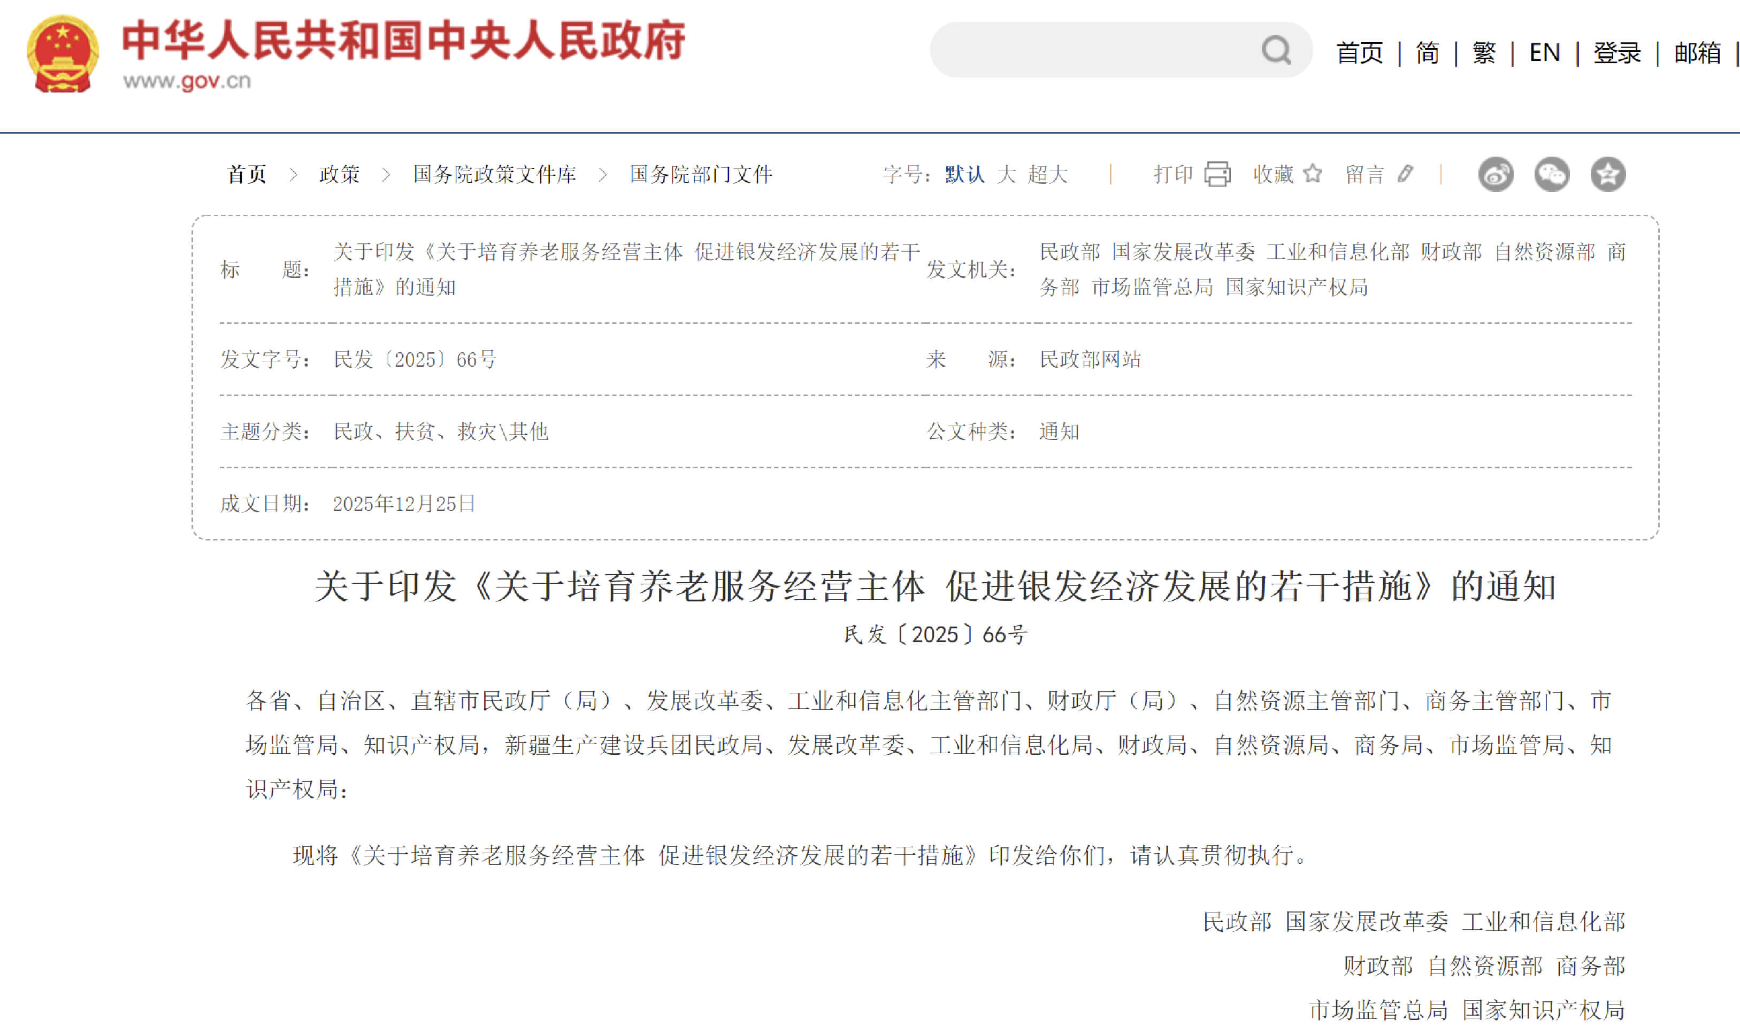Switch font size to 超大

coord(1048,174)
